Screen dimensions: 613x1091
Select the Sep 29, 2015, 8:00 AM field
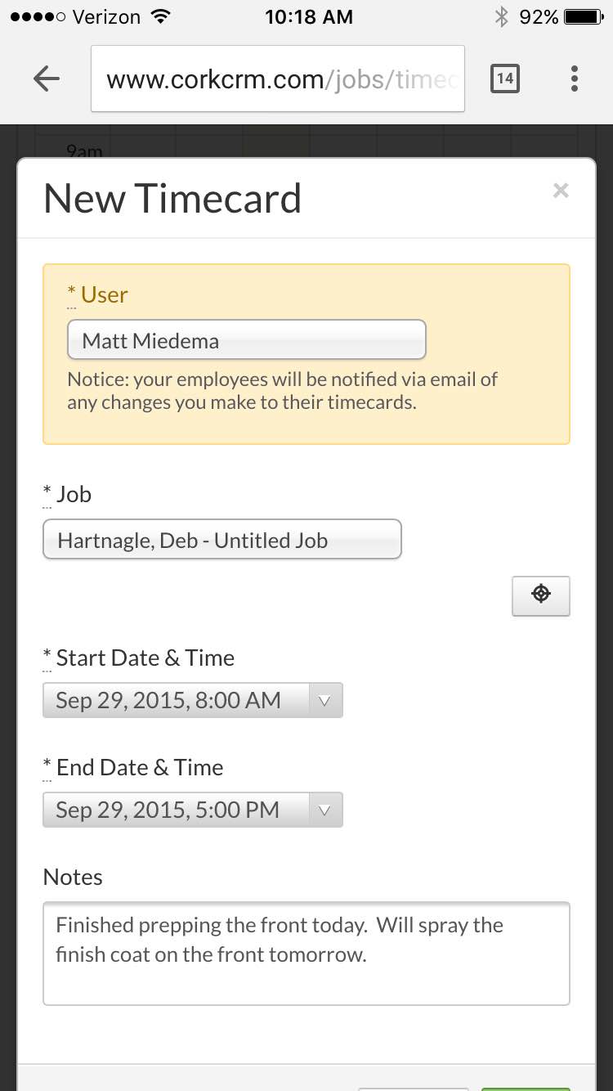192,701
